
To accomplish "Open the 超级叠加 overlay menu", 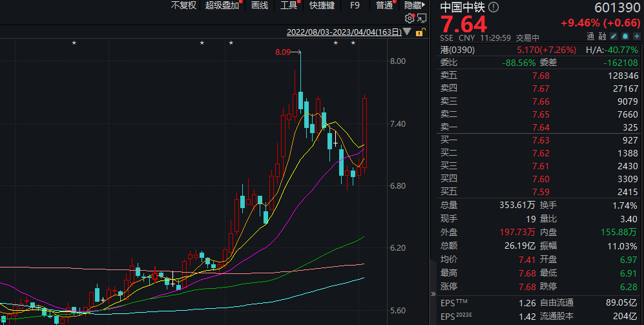I will [x=222, y=5].
